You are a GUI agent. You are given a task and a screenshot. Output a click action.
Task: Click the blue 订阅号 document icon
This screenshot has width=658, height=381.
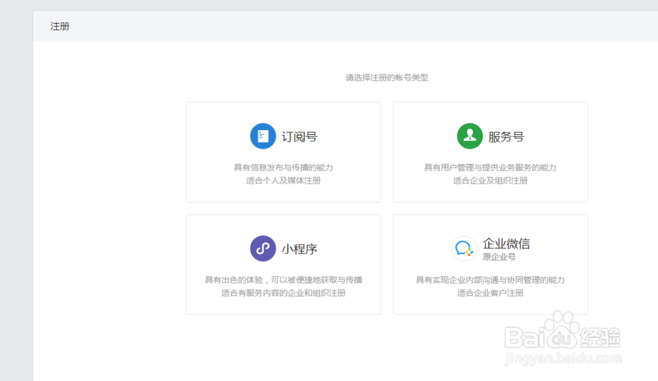click(263, 136)
